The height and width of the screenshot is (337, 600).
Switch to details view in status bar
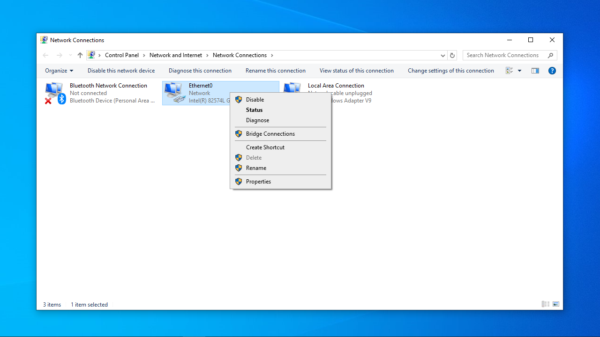point(546,304)
